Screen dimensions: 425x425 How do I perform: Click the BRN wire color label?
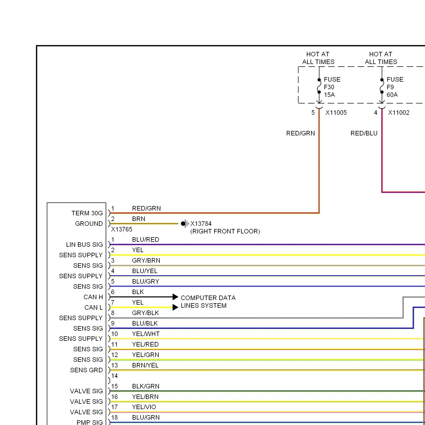click(139, 219)
